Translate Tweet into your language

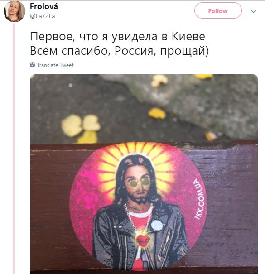coord(55,65)
